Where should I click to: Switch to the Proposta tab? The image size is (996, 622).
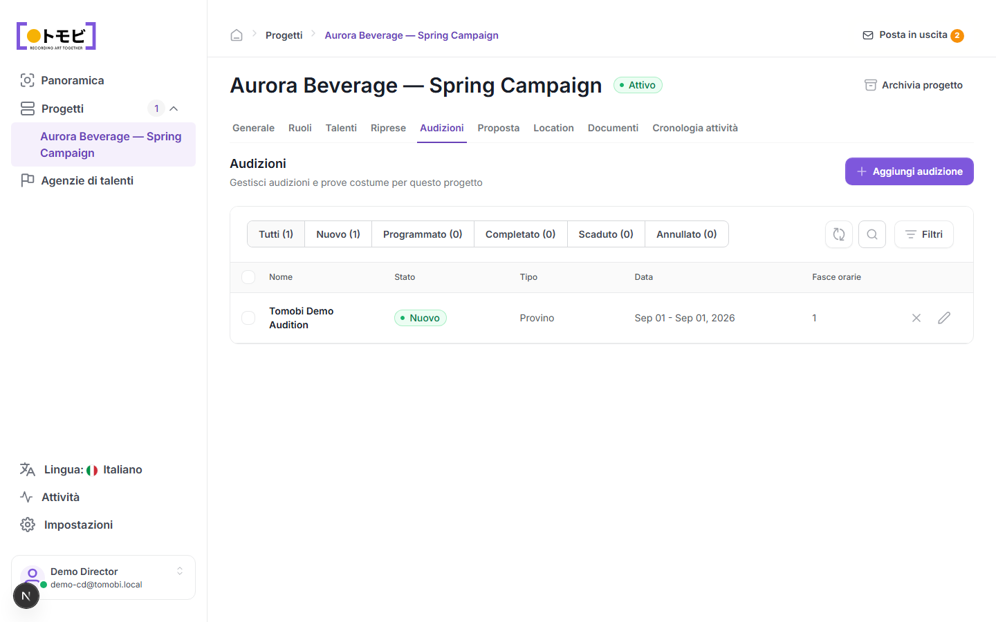[499, 128]
